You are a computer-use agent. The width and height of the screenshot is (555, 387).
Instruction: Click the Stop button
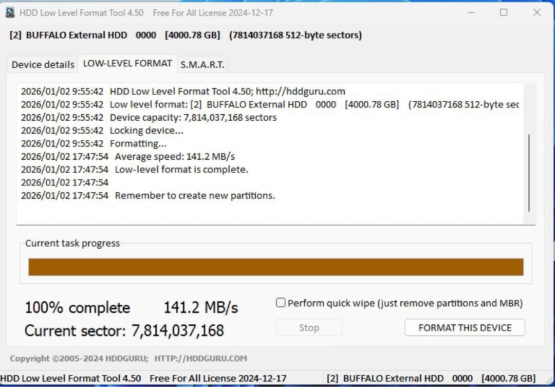(308, 327)
